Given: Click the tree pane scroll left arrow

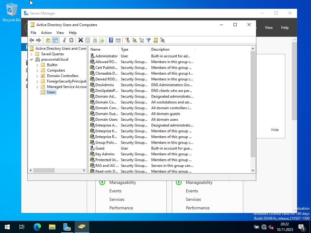Looking at the screenshot, I should click(31, 171).
